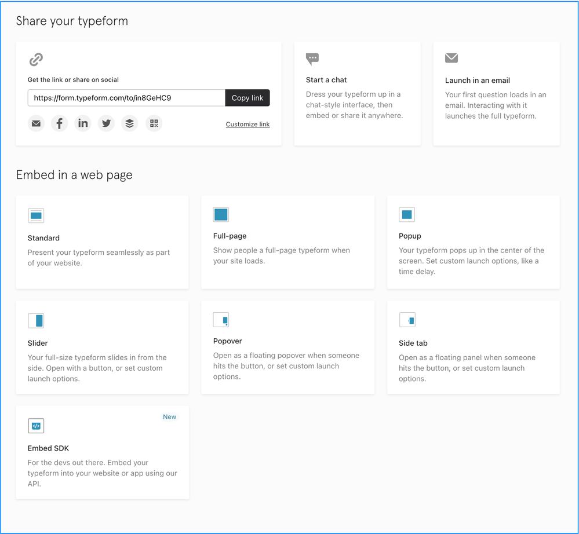Click the 'Open as a floating popover' description

286,366
